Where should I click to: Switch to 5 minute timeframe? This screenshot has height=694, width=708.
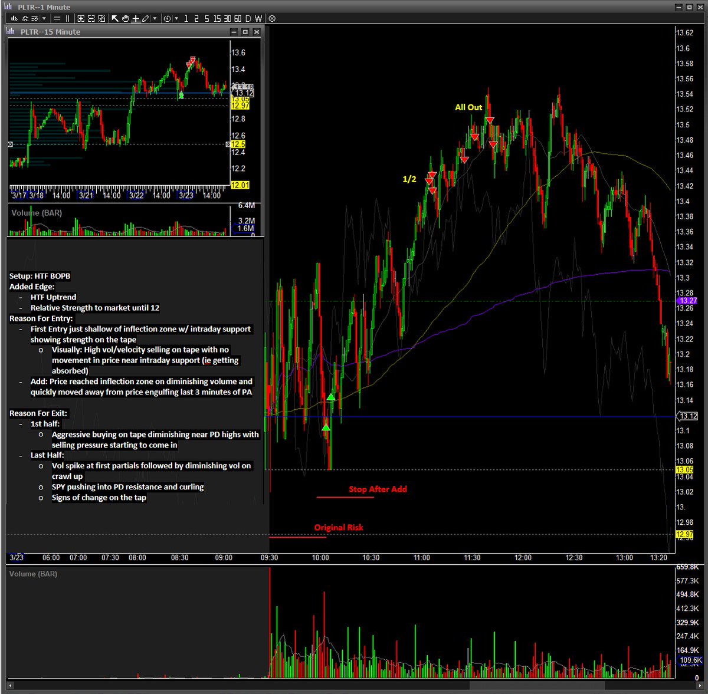point(207,18)
